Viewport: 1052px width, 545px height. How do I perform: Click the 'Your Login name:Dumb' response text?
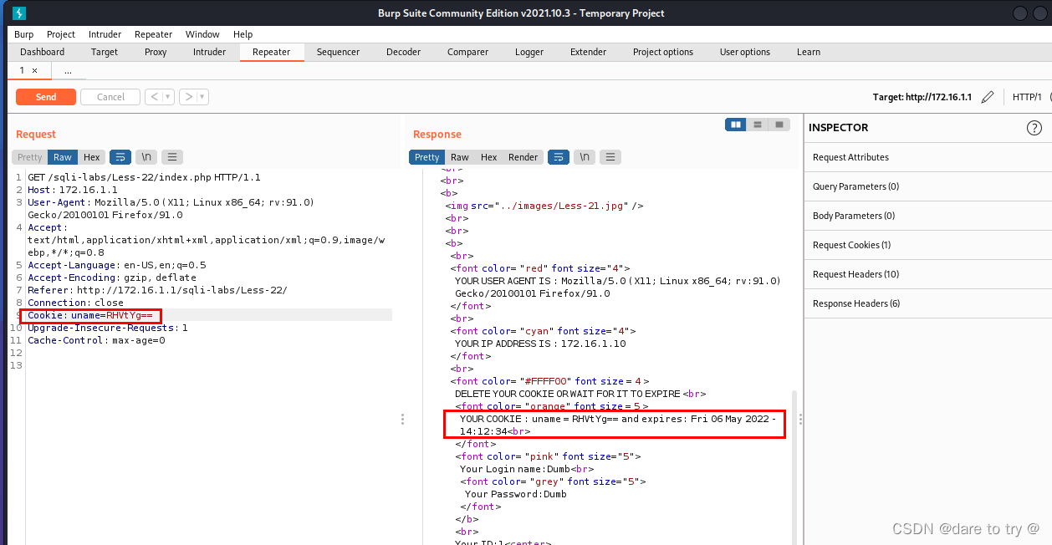pyautogui.click(x=515, y=469)
